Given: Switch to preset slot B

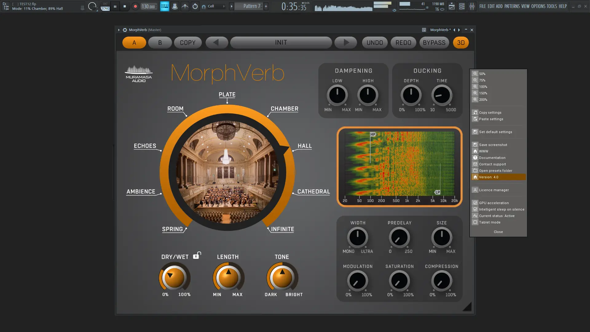Looking at the screenshot, I should [160, 42].
